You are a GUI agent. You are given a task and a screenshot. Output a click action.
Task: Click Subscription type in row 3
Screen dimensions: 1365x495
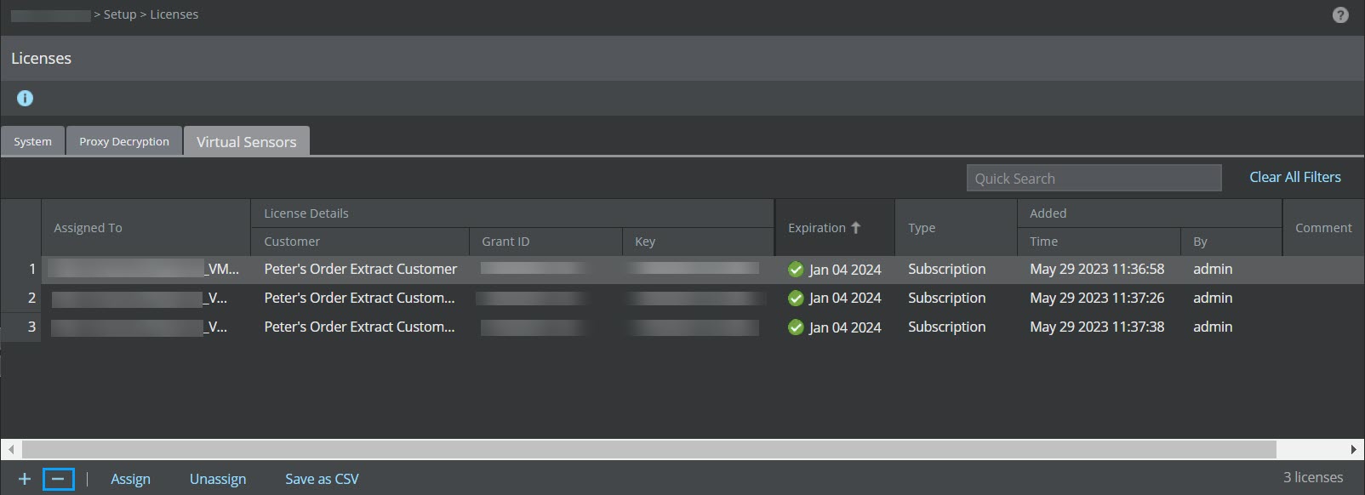click(947, 327)
